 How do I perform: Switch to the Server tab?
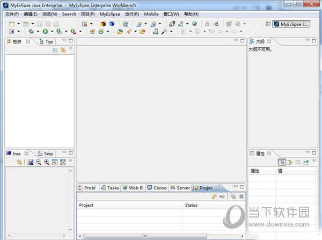pos(180,187)
